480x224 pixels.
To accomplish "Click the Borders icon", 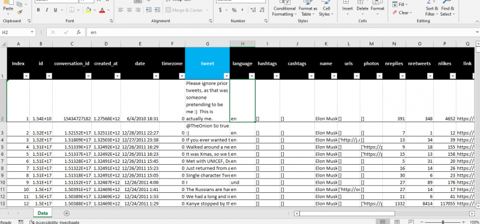I will pyautogui.click(x=71, y=10).
